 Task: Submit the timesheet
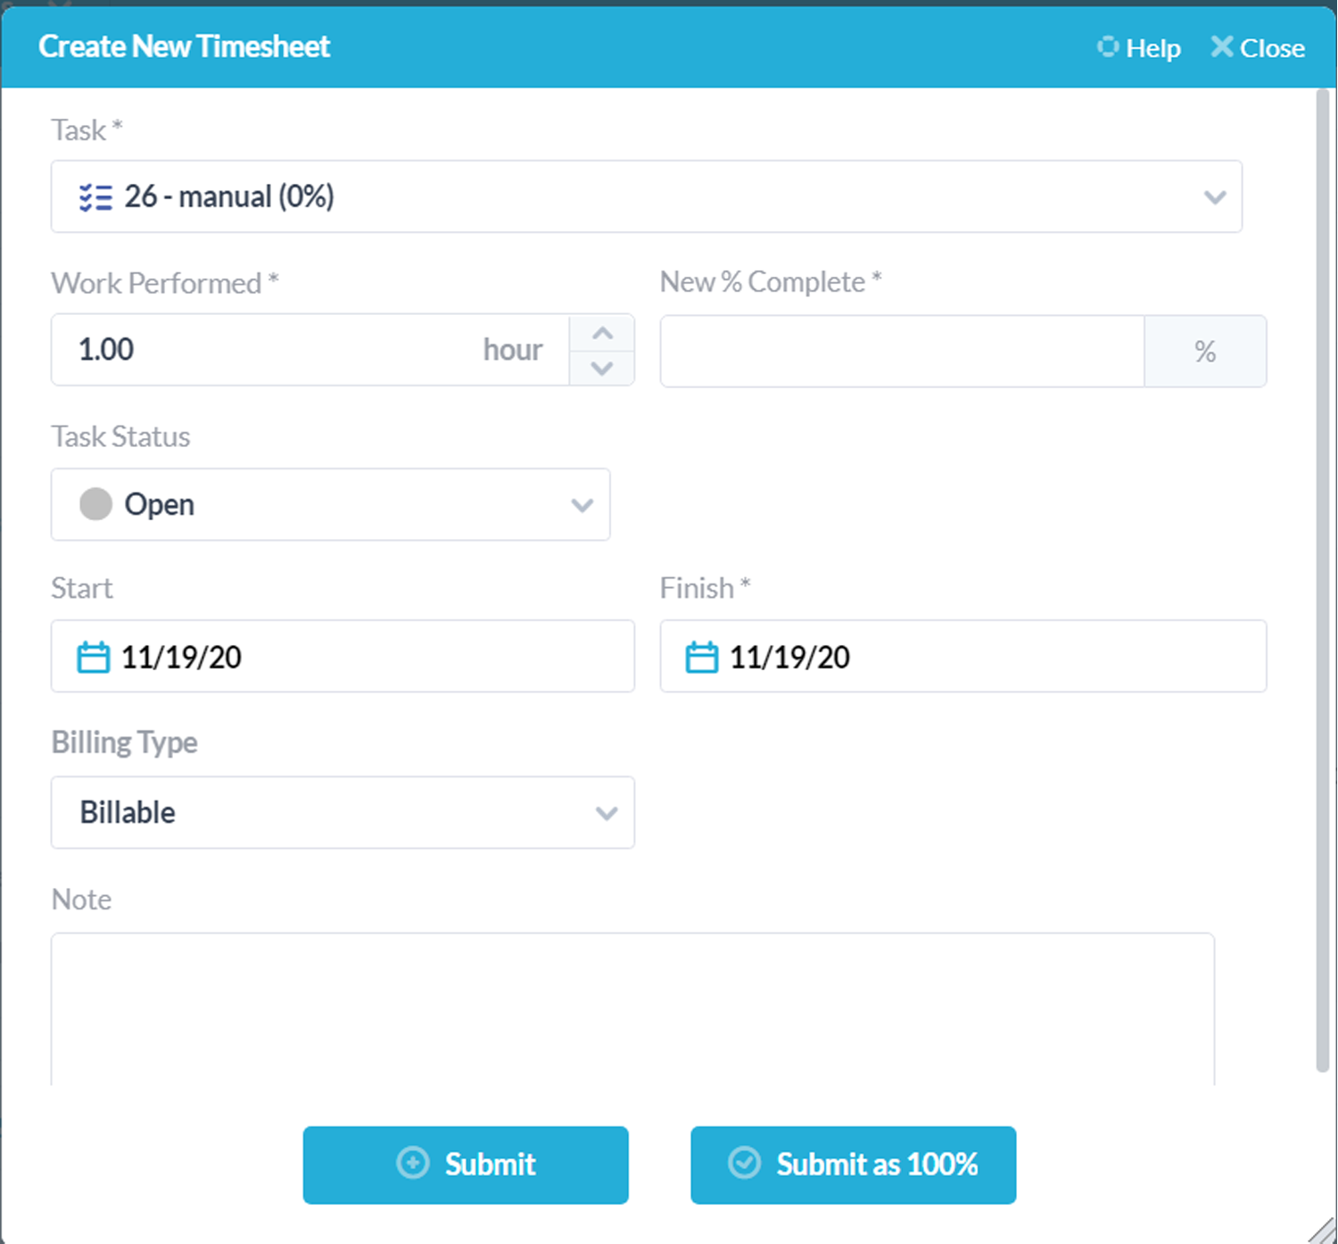coord(466,1165)
